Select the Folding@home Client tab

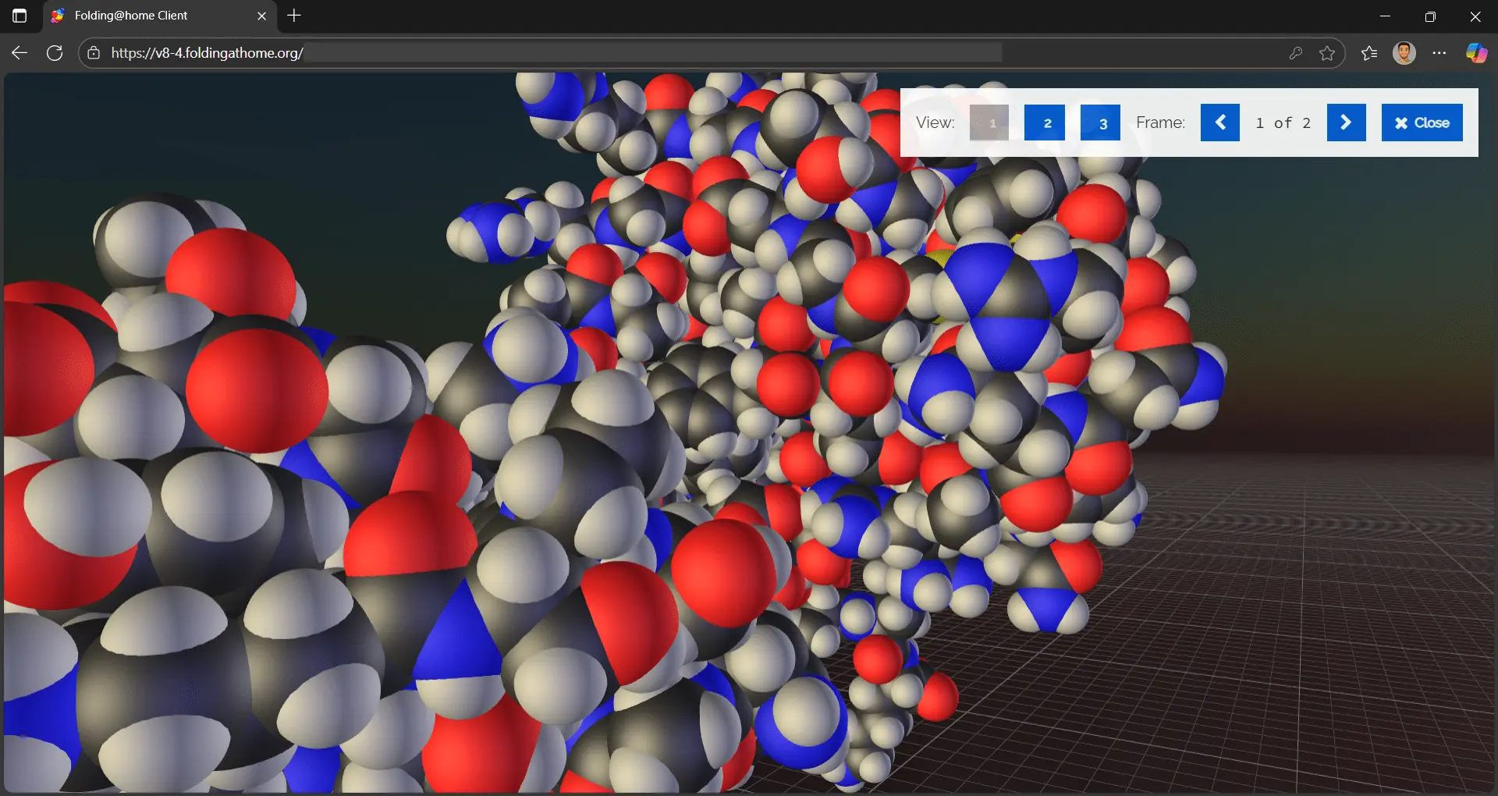(148, 16)
